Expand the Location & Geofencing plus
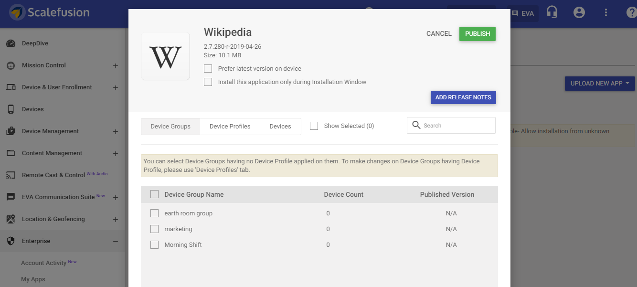This screenshot has height=287, width=637. pyautogui.click(x=116, y=220)
